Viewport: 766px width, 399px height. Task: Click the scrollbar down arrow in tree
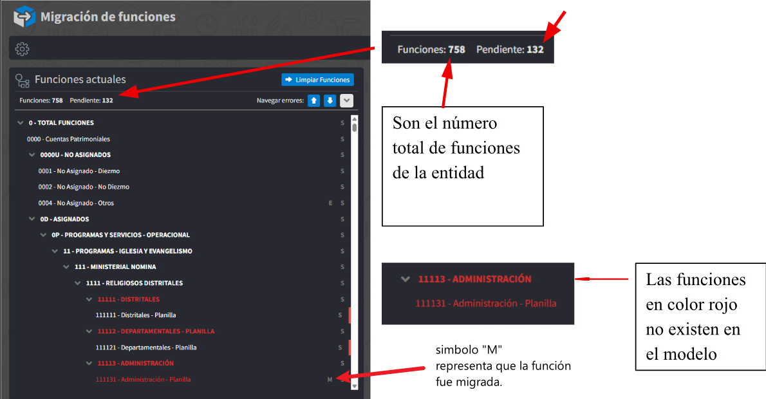[355, 386]
